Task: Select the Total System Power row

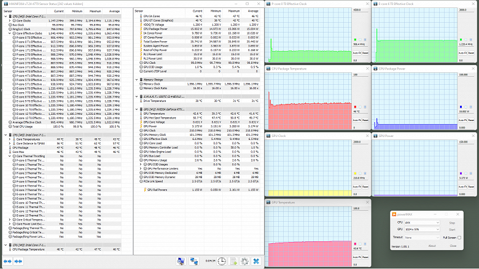Action: tap(199, 42)
